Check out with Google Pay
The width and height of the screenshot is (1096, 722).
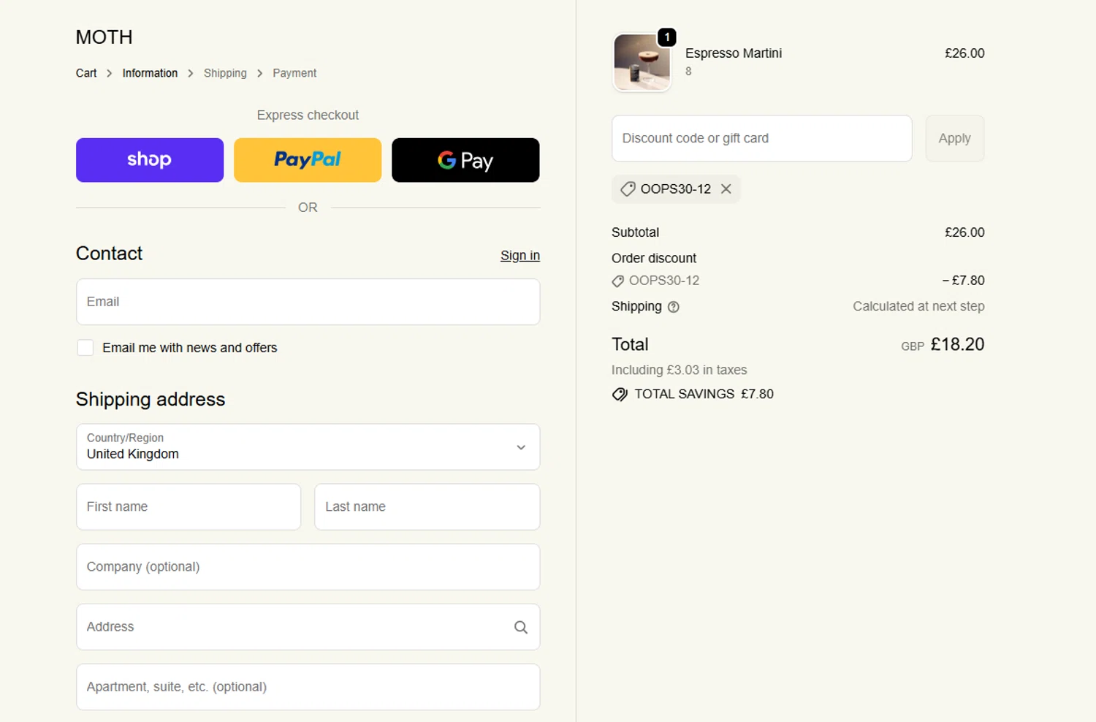465,160
